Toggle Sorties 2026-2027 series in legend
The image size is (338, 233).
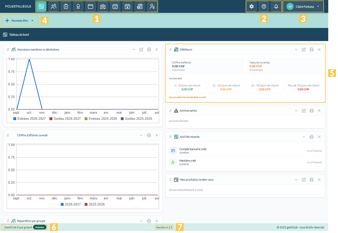tap(65, 119)
